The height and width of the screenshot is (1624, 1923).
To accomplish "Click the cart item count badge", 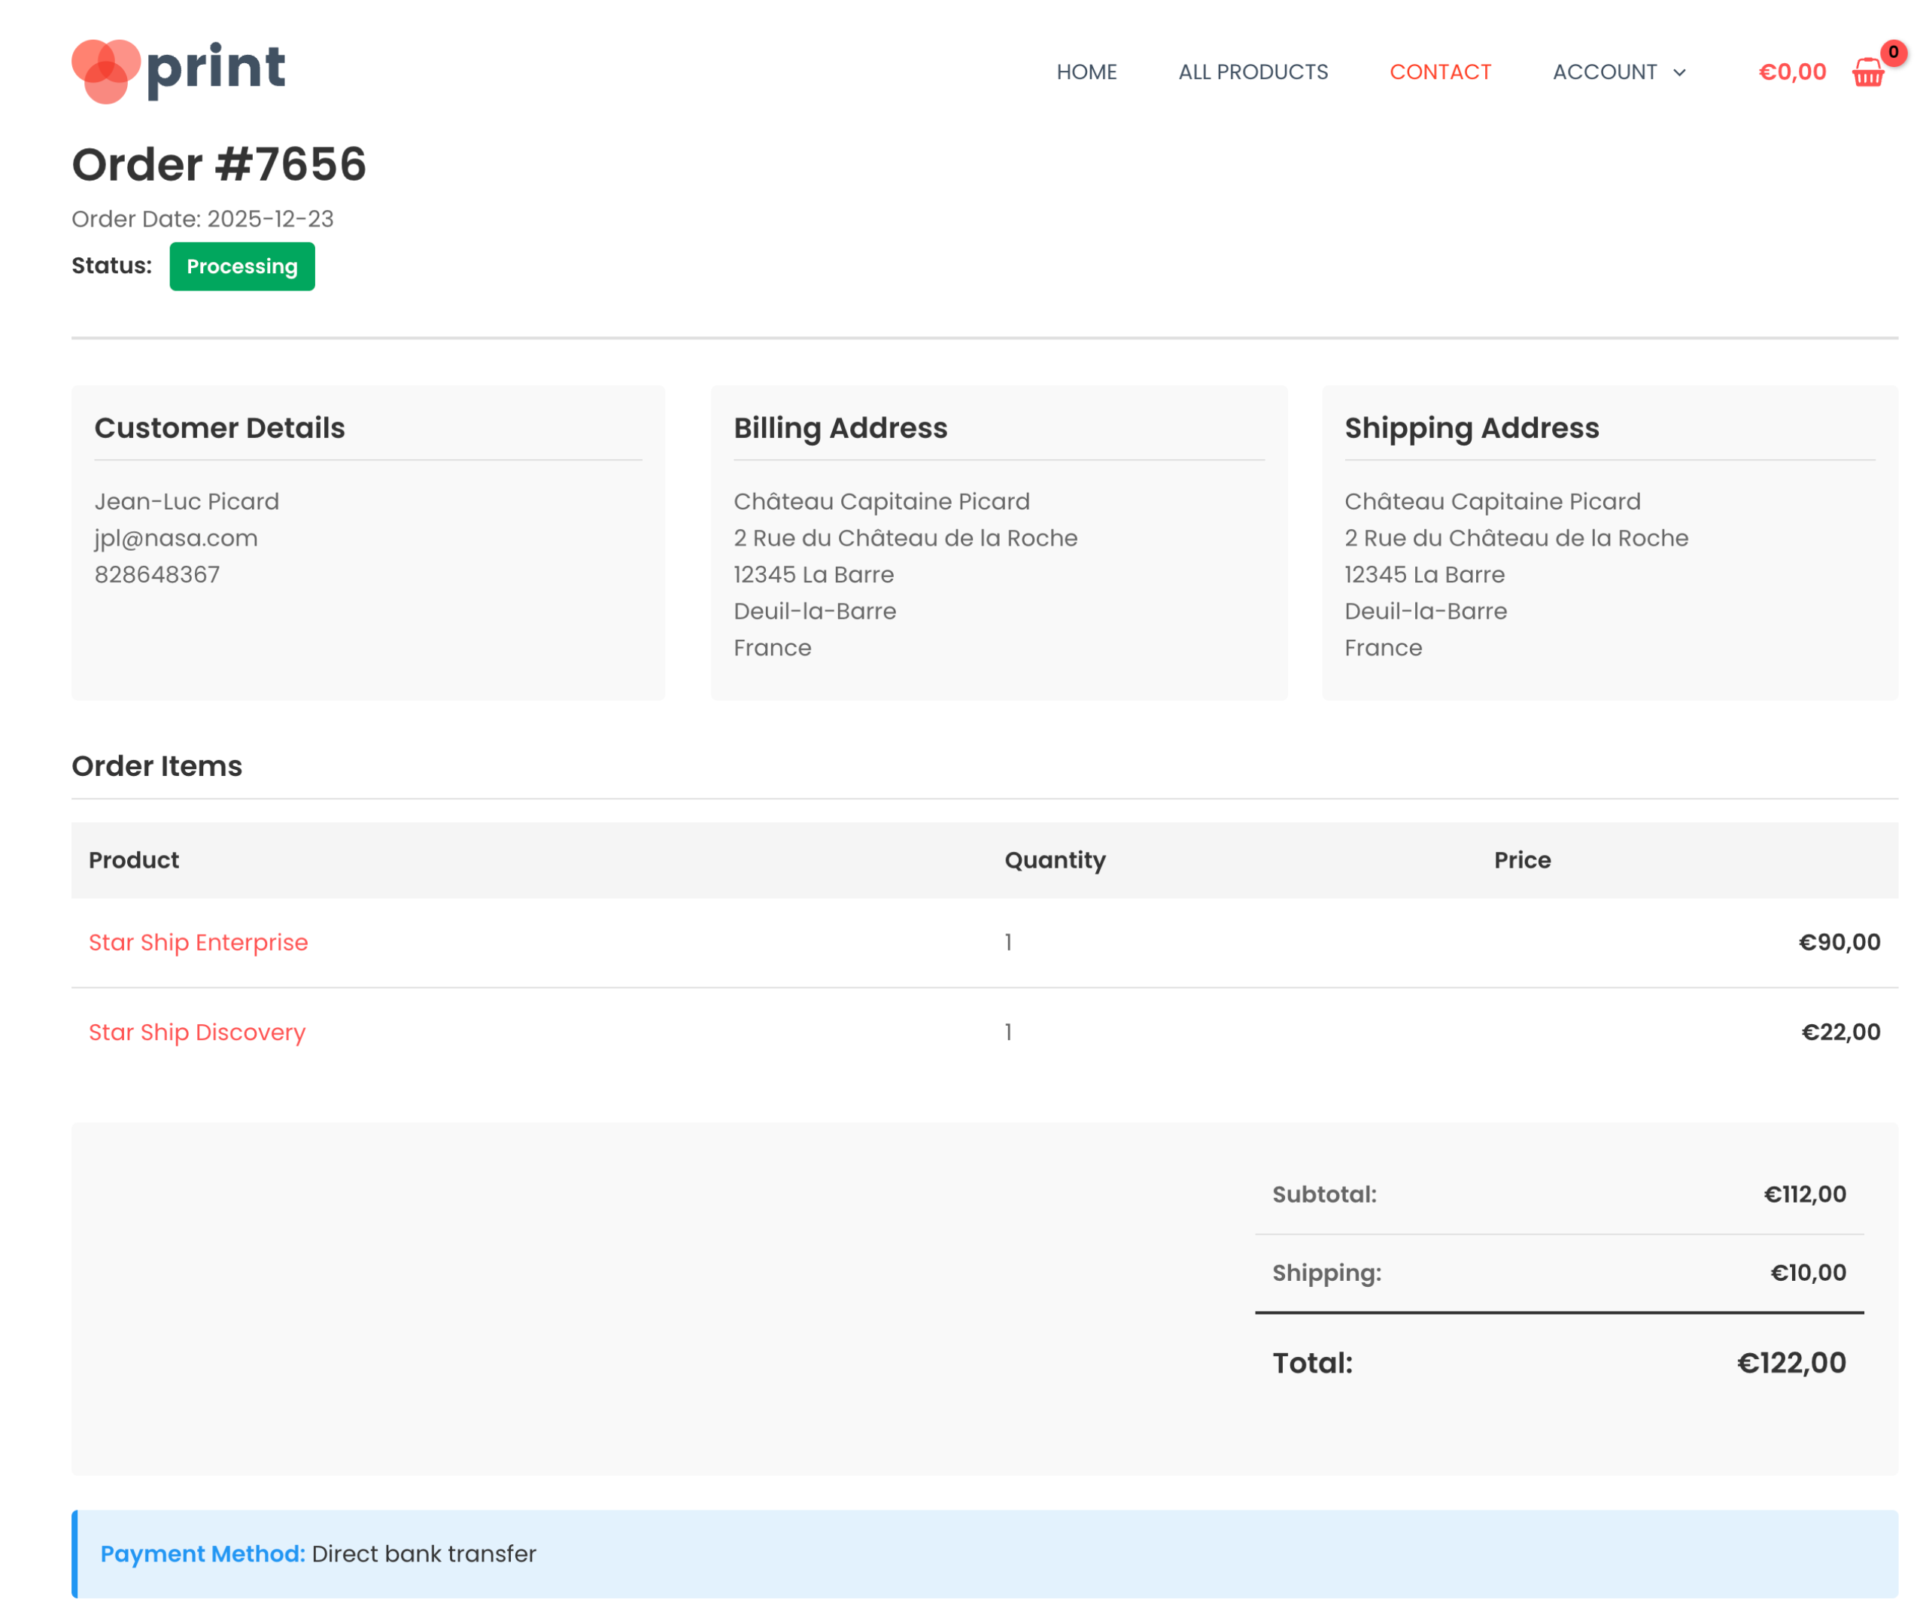I will tap(1893, 53).
